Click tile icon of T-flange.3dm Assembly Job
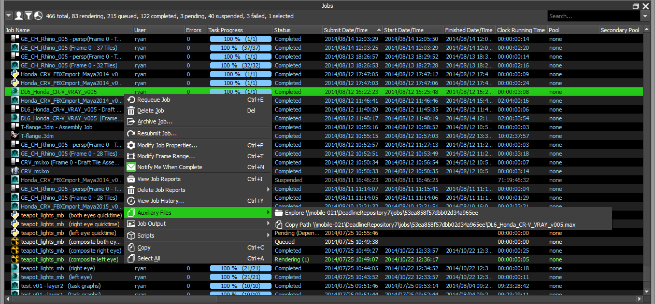Viewport: 655px width, 304px height. coord(15,127)
